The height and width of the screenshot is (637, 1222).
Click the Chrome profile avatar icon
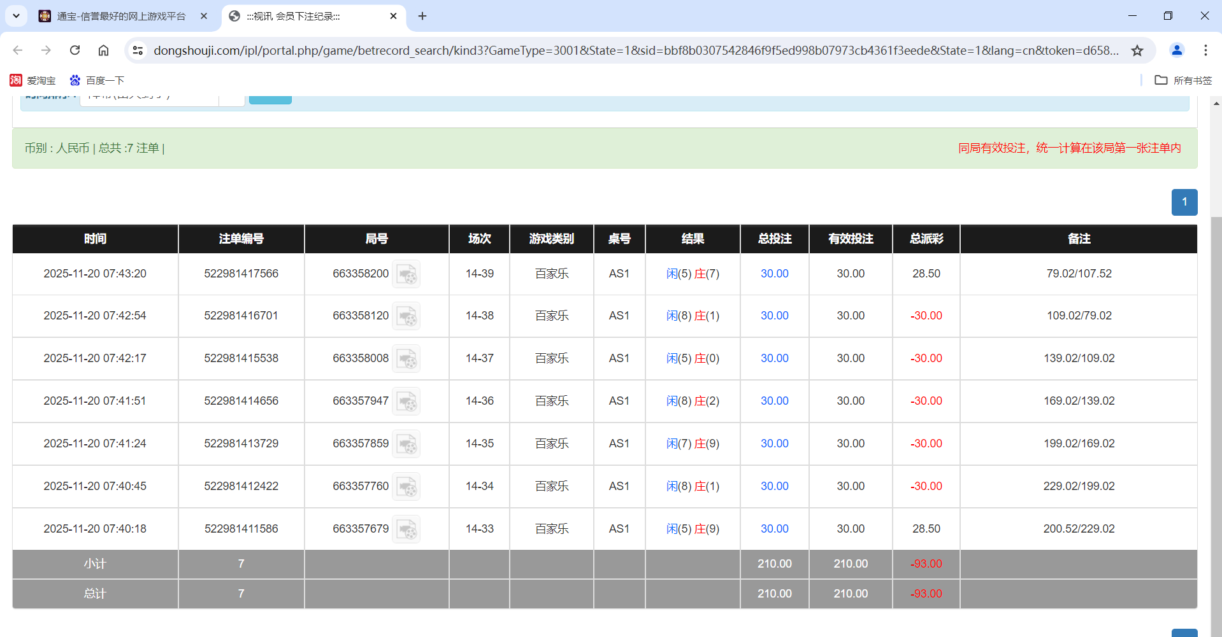pos(1176,50)
